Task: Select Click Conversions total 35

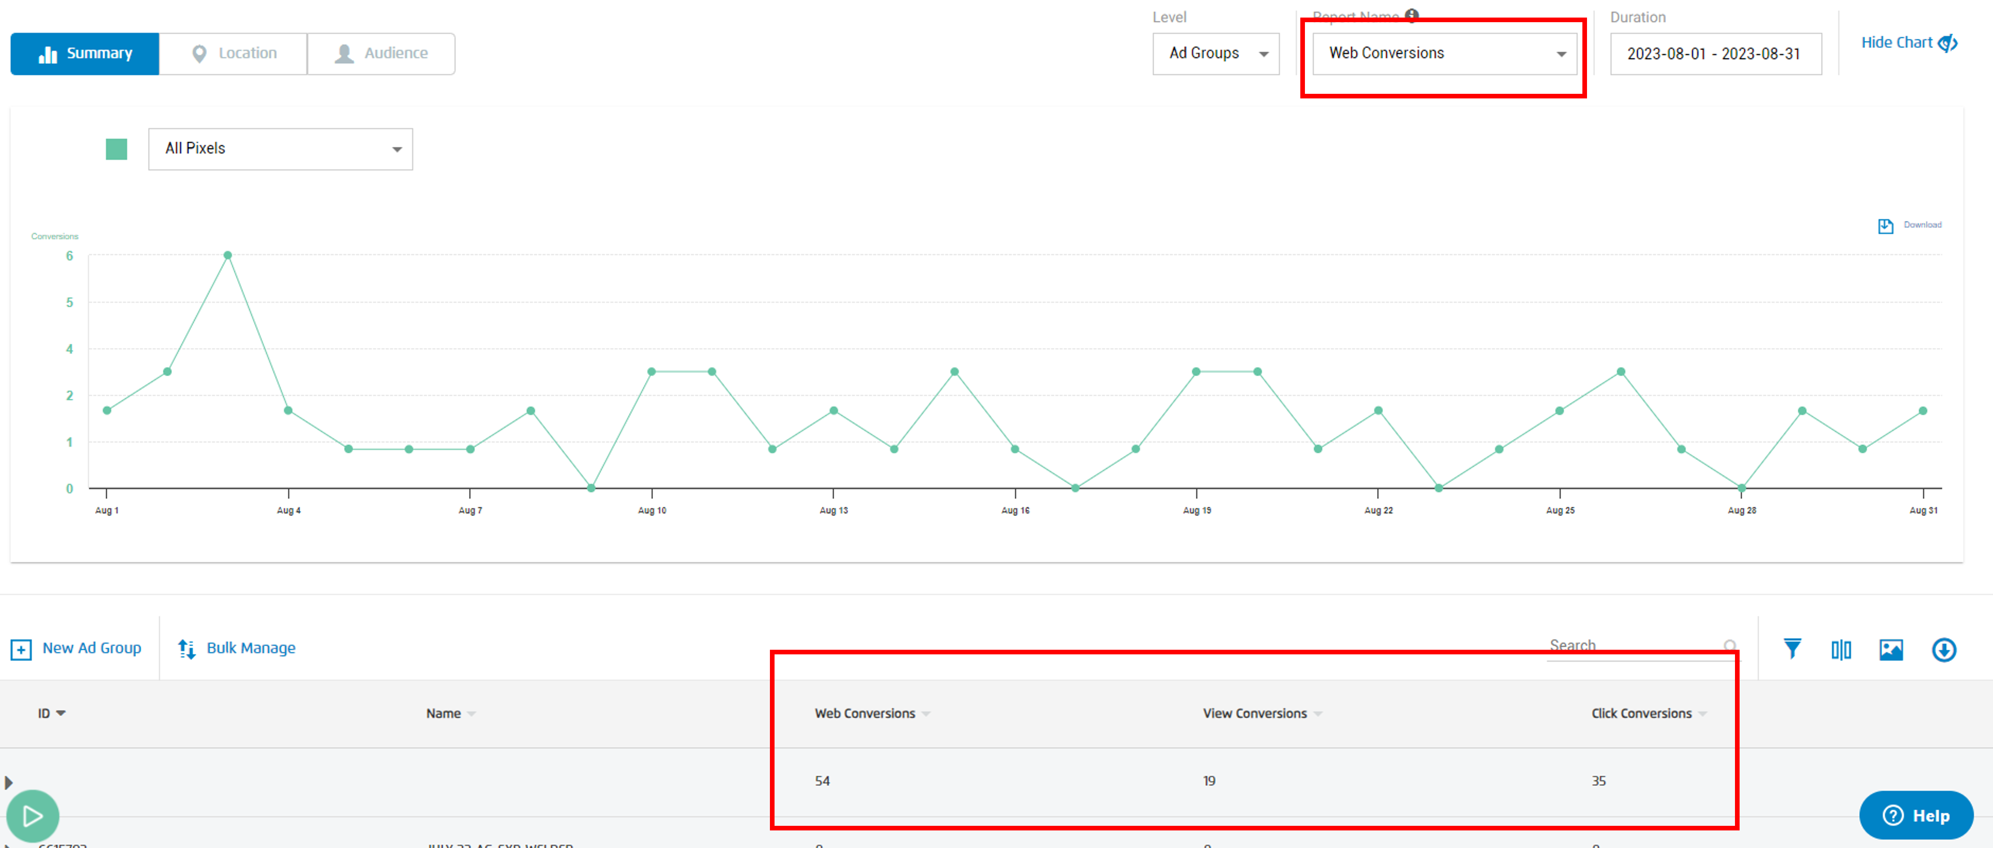Action: [1599, 781]
